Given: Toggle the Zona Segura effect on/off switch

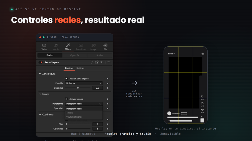Looking at the screenshot, I should tap(41, 62).
